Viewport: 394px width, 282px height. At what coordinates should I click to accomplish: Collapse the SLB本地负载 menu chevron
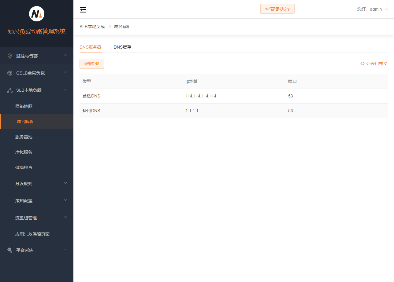(65, 90)
